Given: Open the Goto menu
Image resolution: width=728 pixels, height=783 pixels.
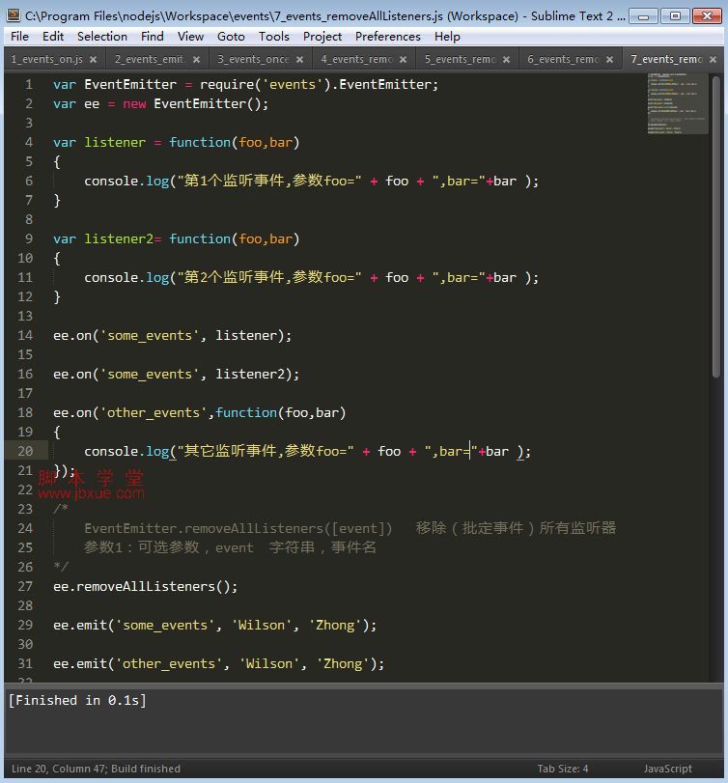Looking at the screenshot, I should point(231,37).
